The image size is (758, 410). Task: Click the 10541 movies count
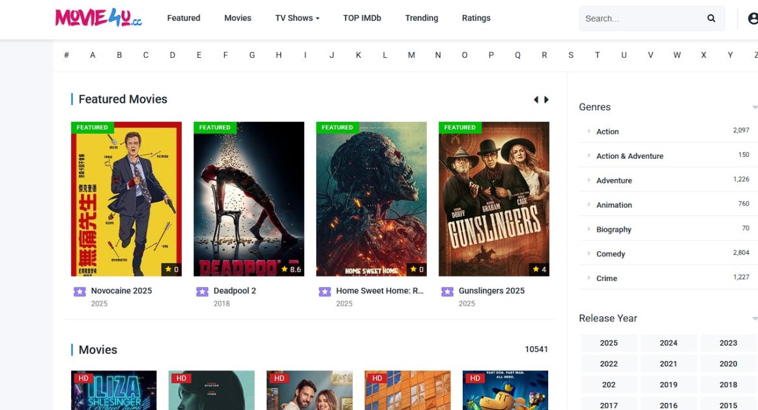pyautogui.click(x=536, y=349)
